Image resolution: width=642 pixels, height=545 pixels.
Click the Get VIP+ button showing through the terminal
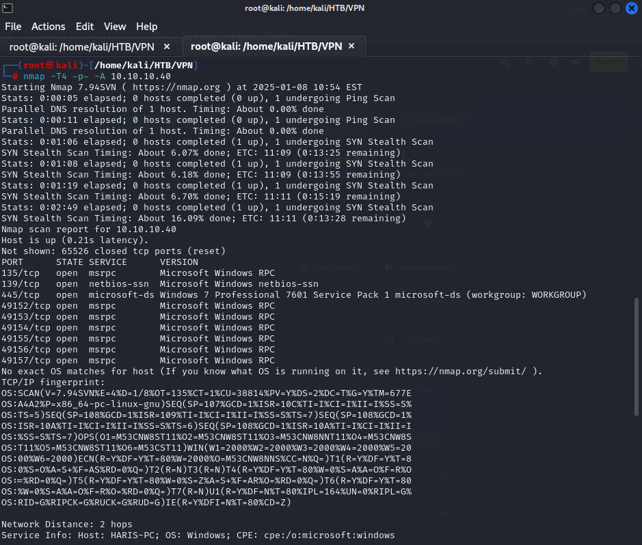[608, 61]
